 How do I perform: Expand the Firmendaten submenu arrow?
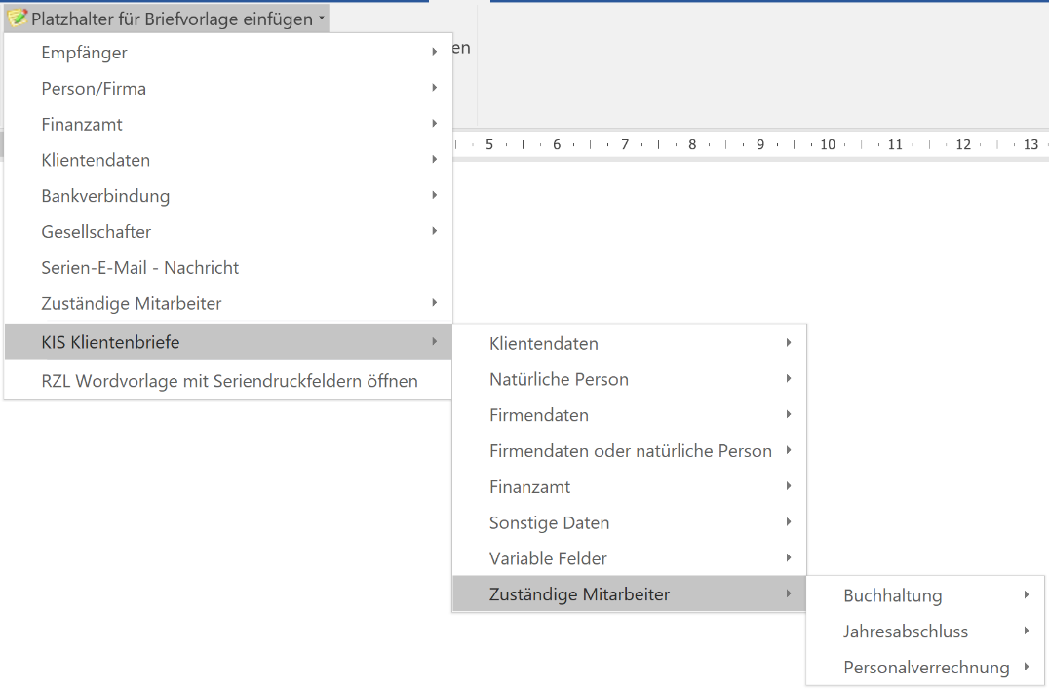click(x=788, y=414)
